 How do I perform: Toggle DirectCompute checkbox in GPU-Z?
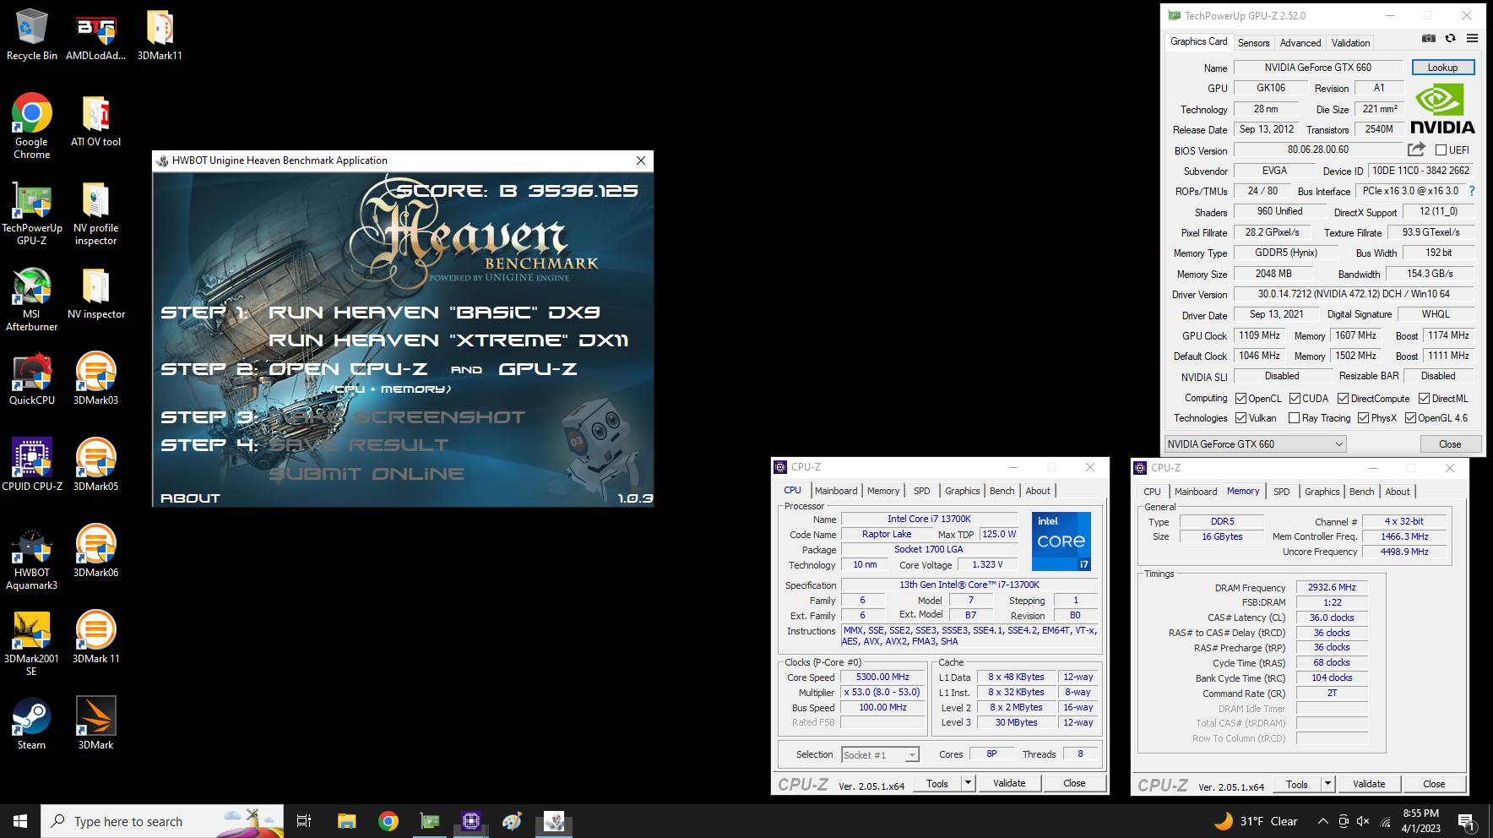click(1343, 399)
